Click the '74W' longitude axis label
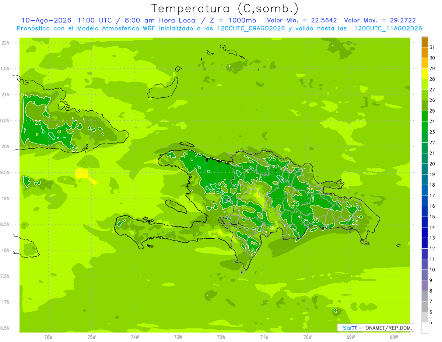 pyautogui.click(x=135, y=337)
